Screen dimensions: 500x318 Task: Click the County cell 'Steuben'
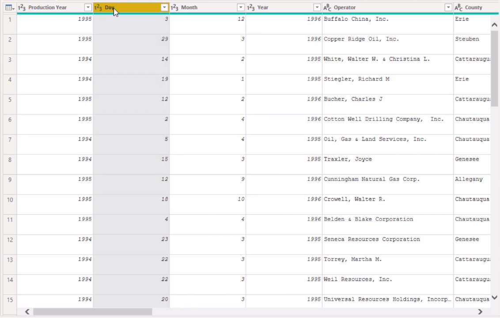point(472,44)
